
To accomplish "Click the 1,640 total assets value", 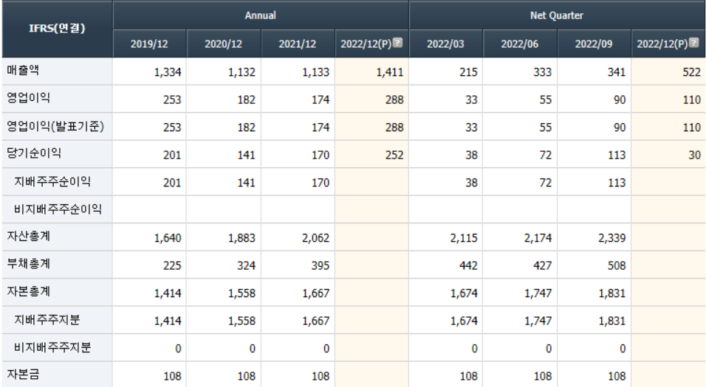I will tap(168, 238).
